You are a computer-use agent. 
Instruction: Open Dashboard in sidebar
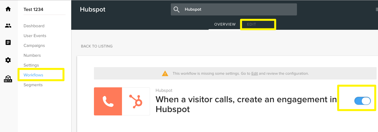tap(34, 26)
